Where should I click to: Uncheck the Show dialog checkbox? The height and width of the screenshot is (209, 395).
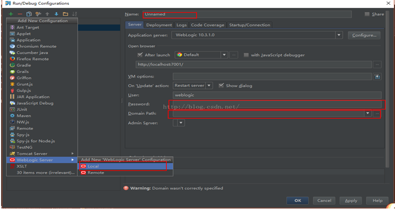coord(221,86)
